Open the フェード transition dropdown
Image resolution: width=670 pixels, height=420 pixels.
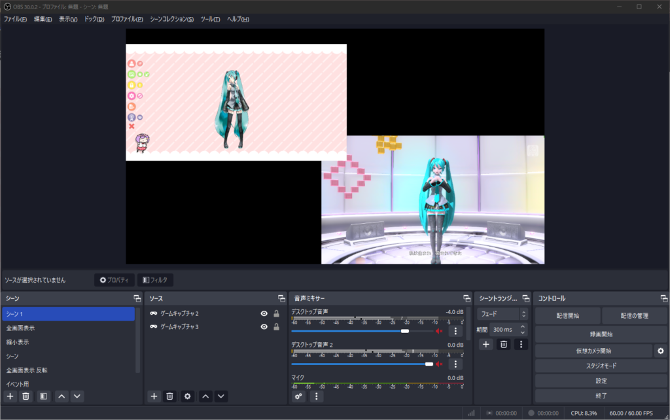tap(502, 314)
